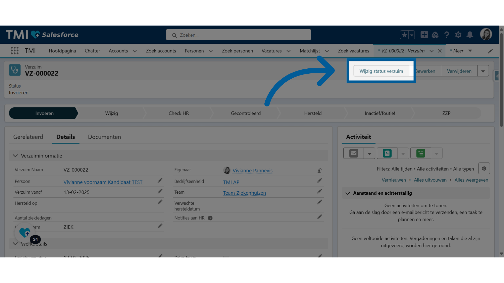Edit the ZIEK field pencil icon
504x283 pixels.
160,226
